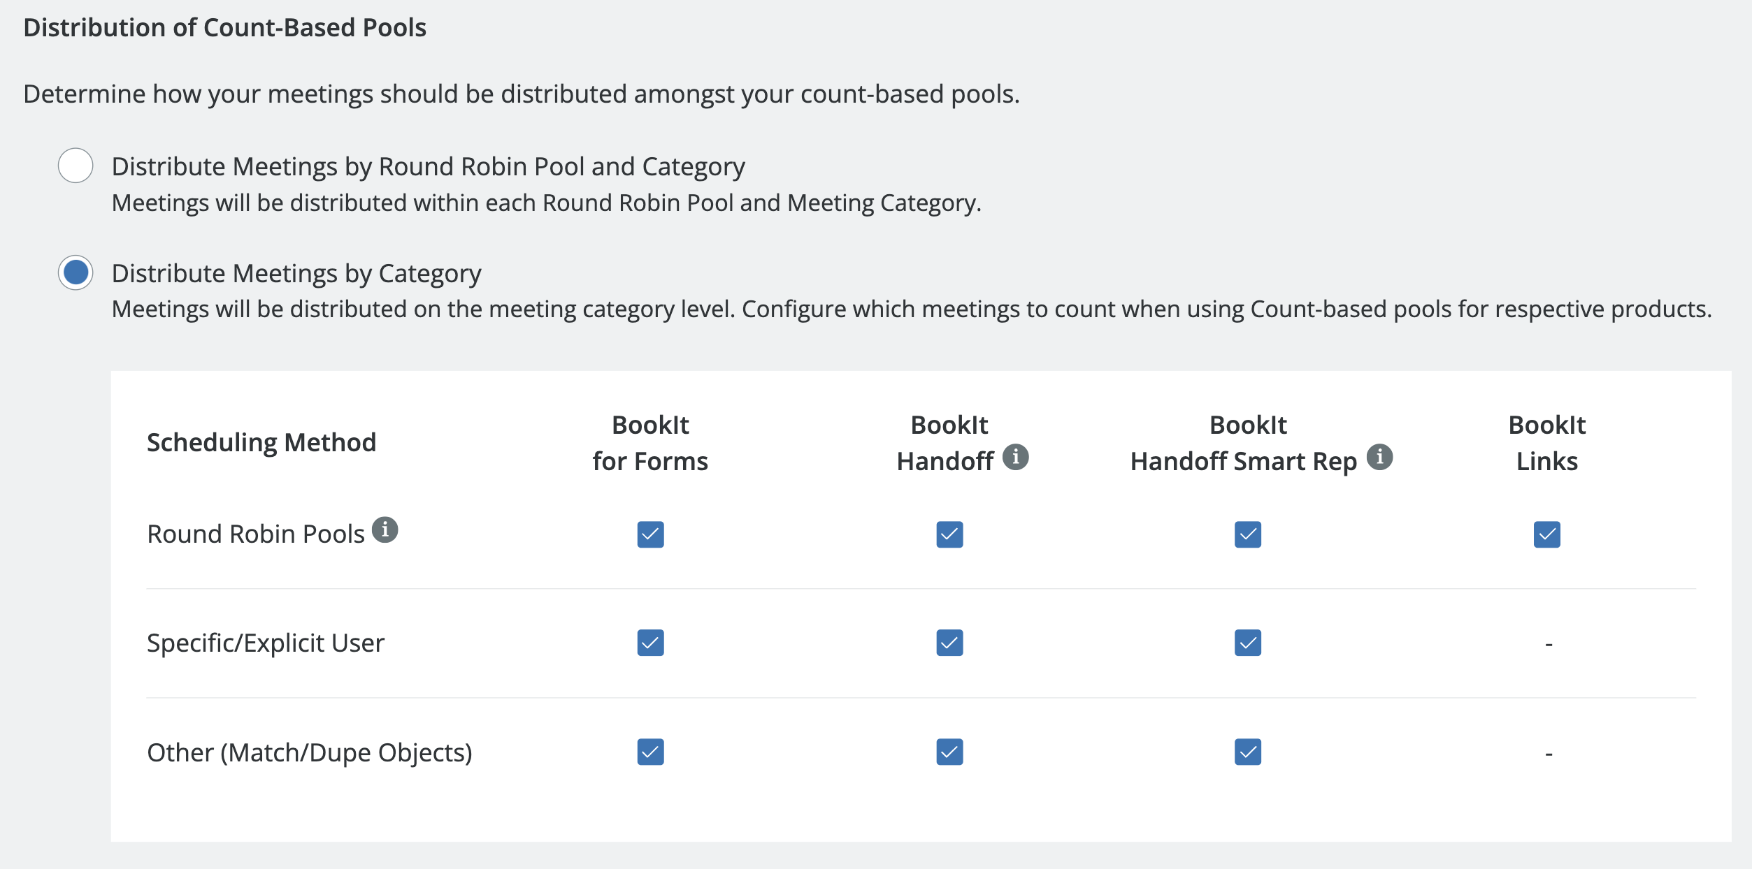Click the Distribute Meetings by Category label
The height and width of the screenshot is (869, 1752).
tap(296, 273)
